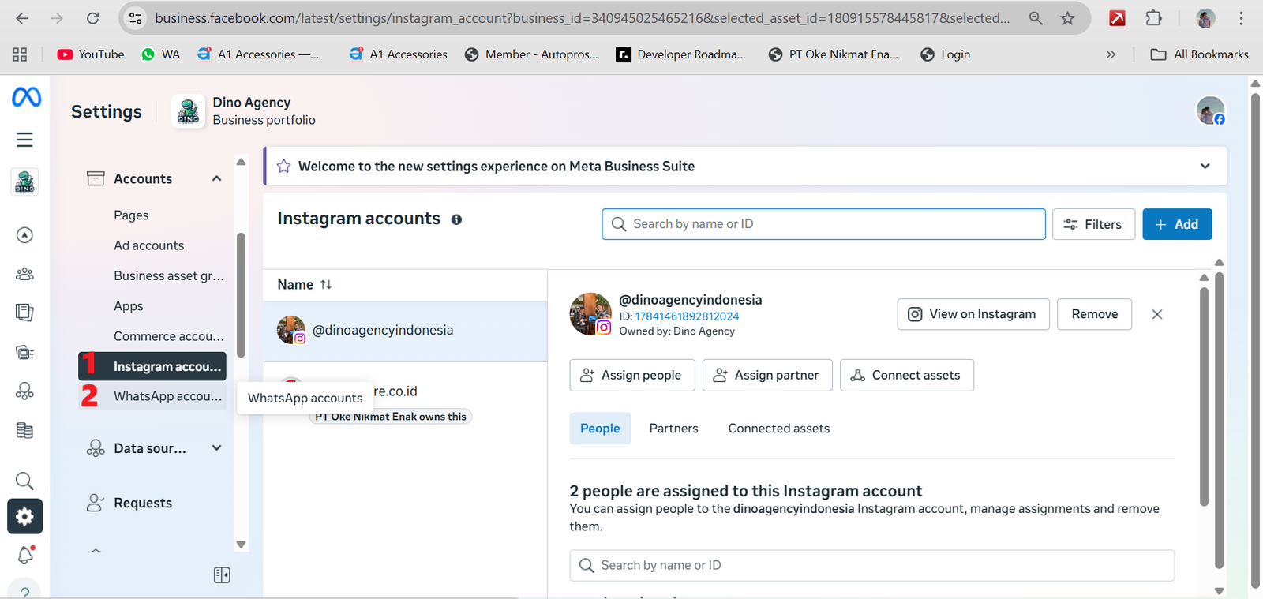This screenshot has height=599, width=1263.
Task: Click View on Instagram button
Action: [x=973, y=314]
